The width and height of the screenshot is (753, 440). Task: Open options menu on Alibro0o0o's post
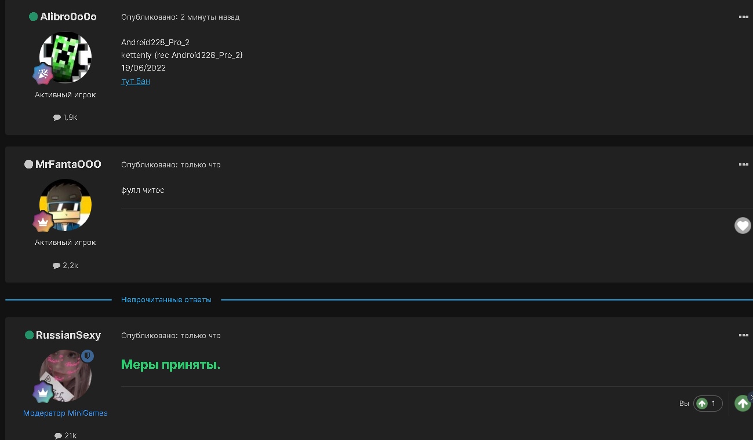[743, 17]
